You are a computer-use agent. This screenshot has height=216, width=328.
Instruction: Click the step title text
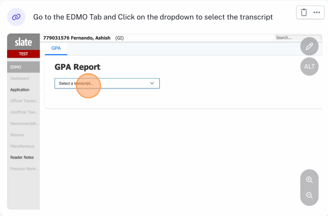point(153,17)
